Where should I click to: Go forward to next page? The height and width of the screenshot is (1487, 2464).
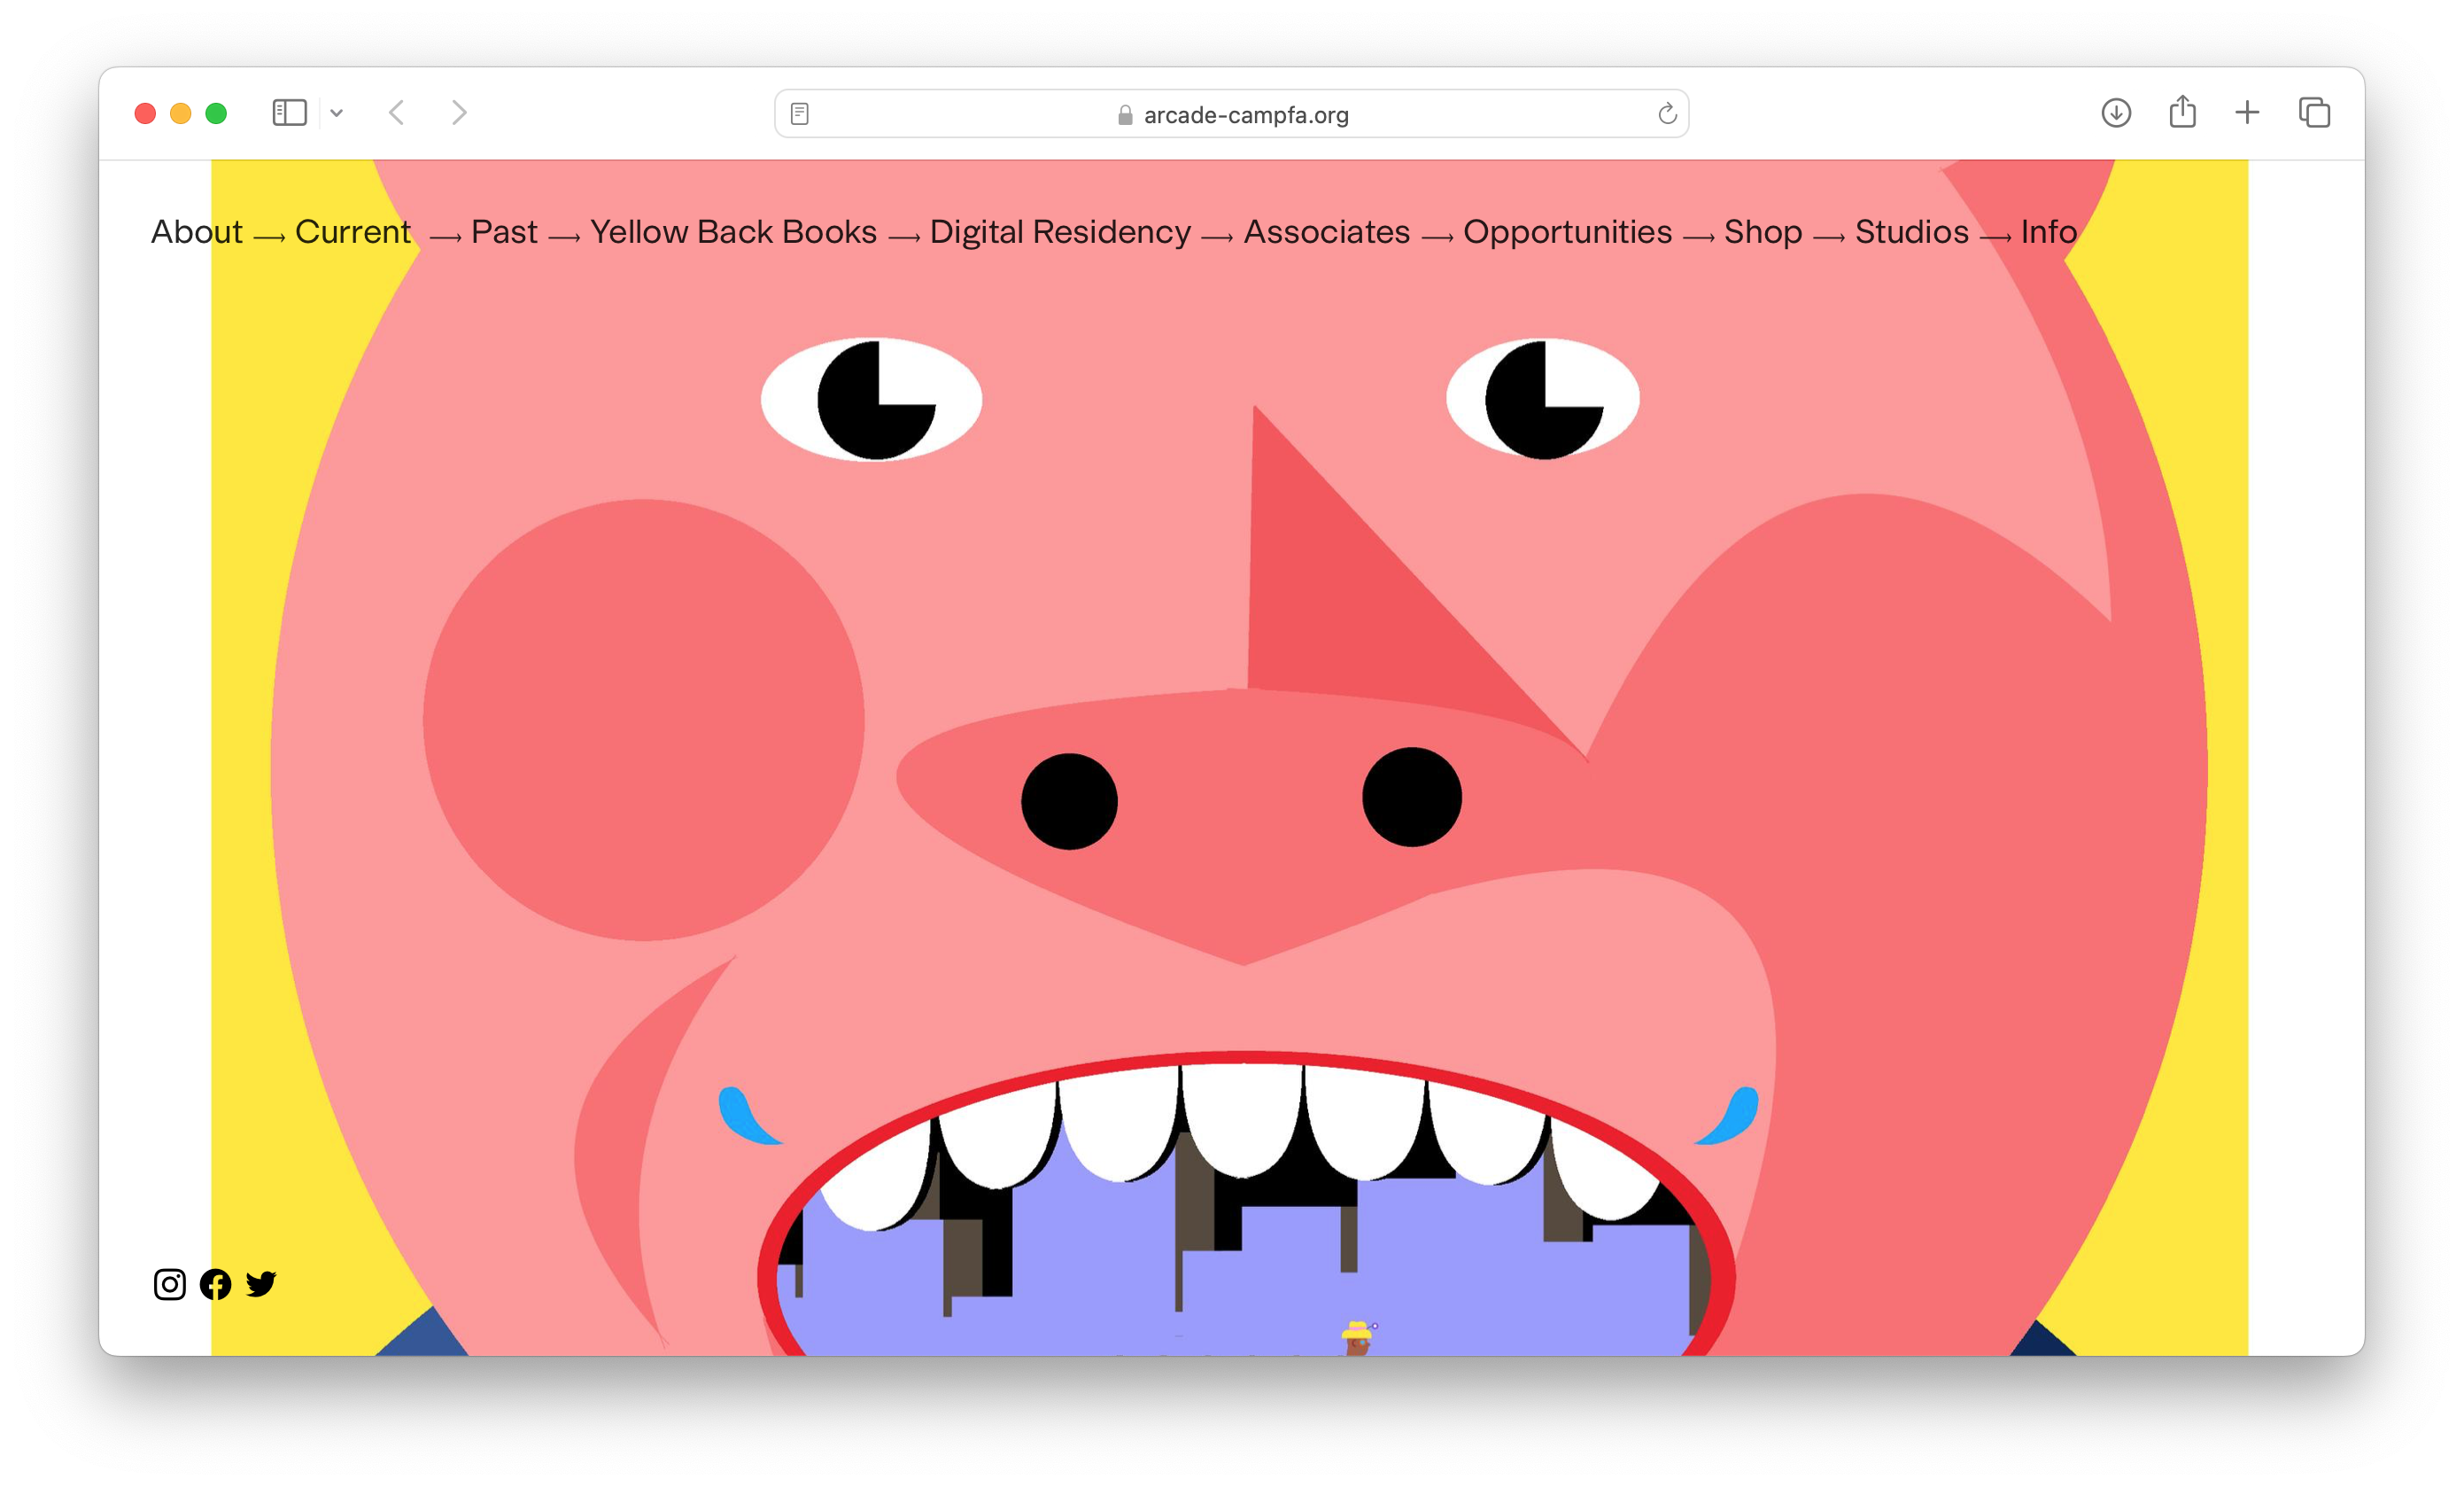(459, 112)
